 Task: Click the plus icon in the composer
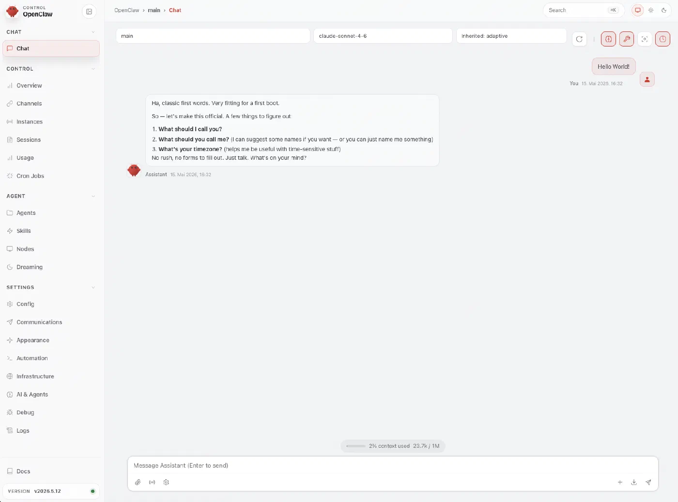[620, 482]
